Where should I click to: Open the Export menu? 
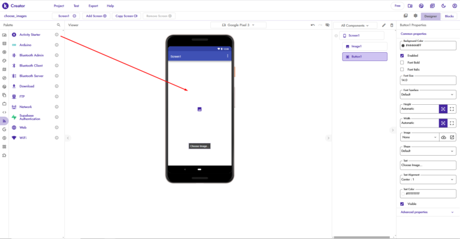point(93,6)
